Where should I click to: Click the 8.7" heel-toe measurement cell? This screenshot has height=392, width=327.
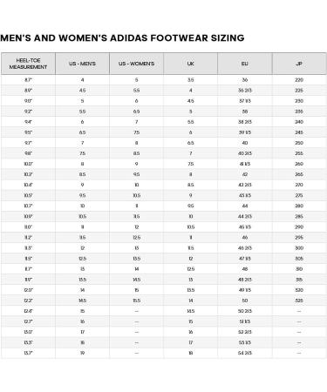click(x=28, y=80)
